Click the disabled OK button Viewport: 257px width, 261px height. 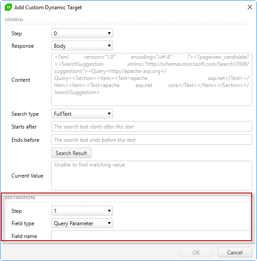[x=196, y=252]
